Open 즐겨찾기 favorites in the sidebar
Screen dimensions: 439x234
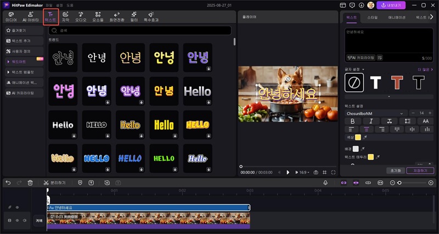(24, 30)
